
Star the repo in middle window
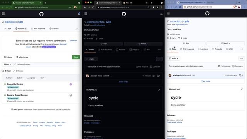coord(103,44)
